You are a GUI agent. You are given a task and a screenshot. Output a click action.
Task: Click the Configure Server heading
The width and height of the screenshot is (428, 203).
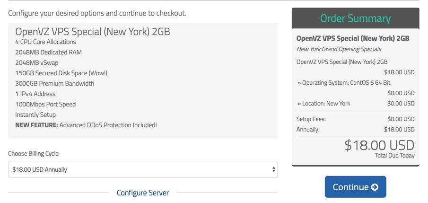point(143,193)
